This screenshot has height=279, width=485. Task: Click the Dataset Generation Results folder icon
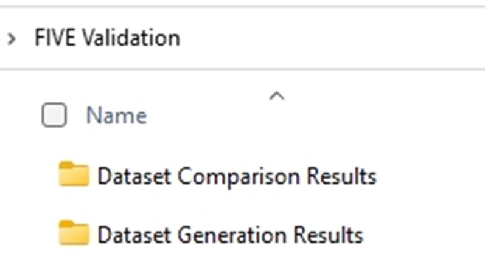click(x=74, y=233)
